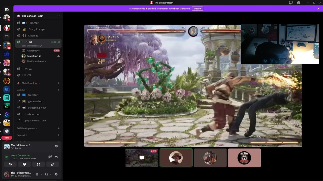The width and height of the screenshot is (323, 181).
Task: Open the freestuff text channel
Action: point(38,95)
